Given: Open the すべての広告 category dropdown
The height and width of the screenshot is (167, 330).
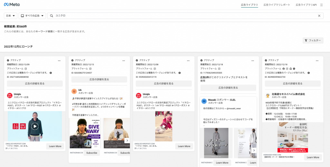Looking at the screenshot, I should 32,16.
